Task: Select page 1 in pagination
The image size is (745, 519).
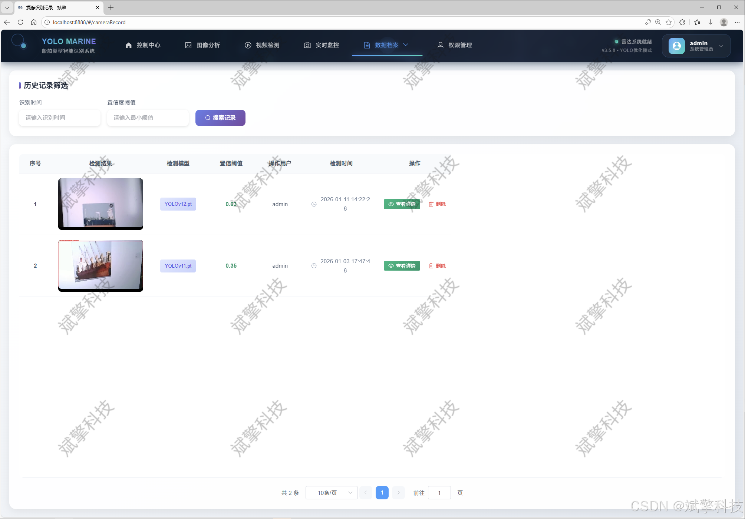Action: [382, 493]
